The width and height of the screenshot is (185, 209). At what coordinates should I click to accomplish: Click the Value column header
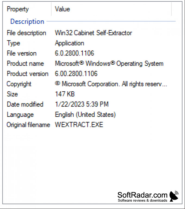click(111, 9)
